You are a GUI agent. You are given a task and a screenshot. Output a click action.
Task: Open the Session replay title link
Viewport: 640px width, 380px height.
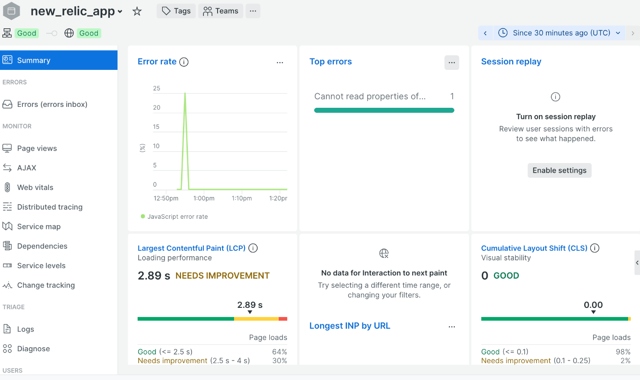(511, 62)
